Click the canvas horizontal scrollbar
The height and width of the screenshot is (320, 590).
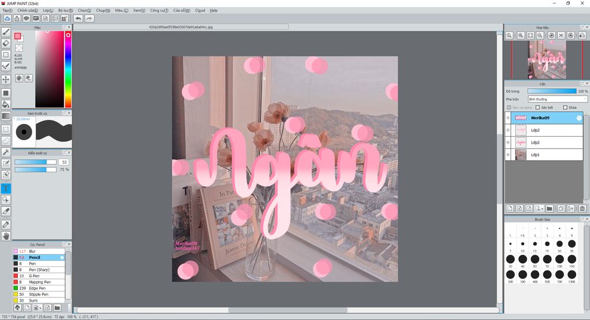click(x=288, y=310)
